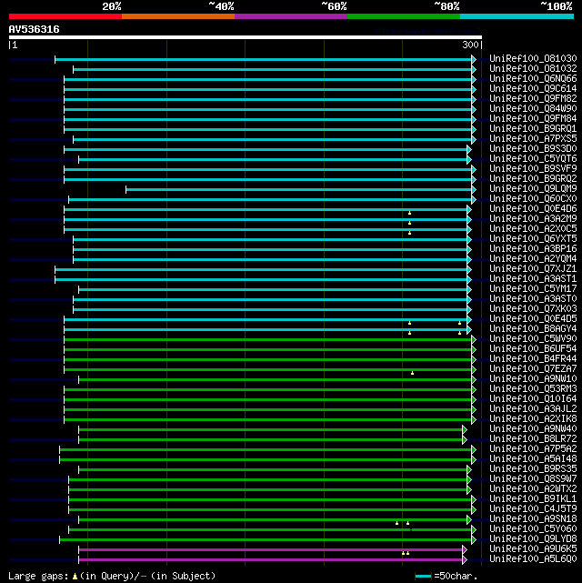This screenshot has height=583, width=582.
Task: Select the UniRef100_B9S3D0 label
Action: (x=533, y=149)
